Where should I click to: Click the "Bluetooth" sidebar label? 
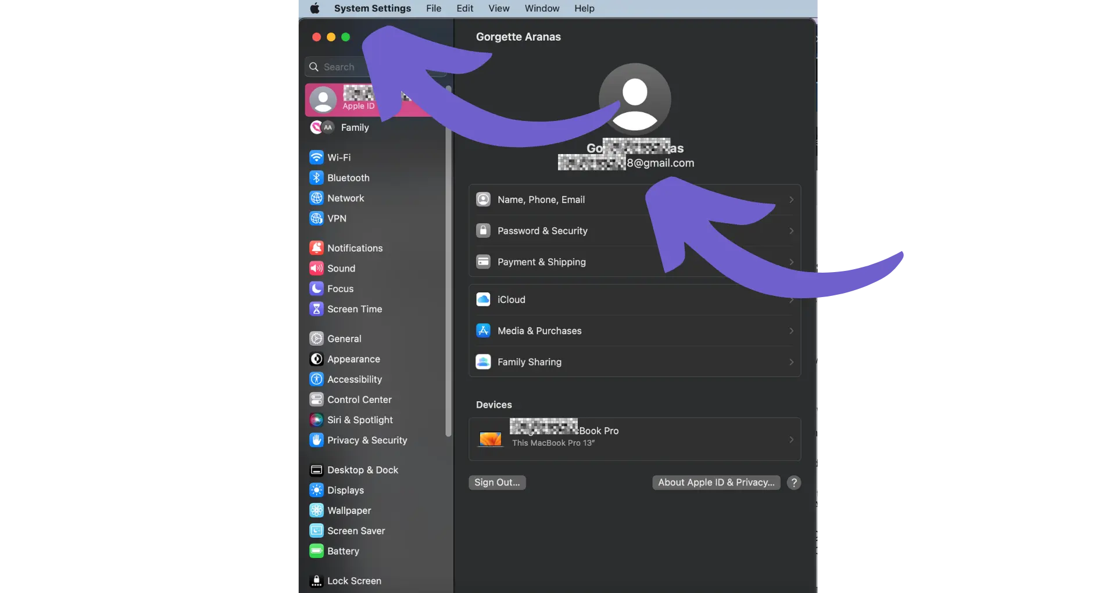[348, 178]
